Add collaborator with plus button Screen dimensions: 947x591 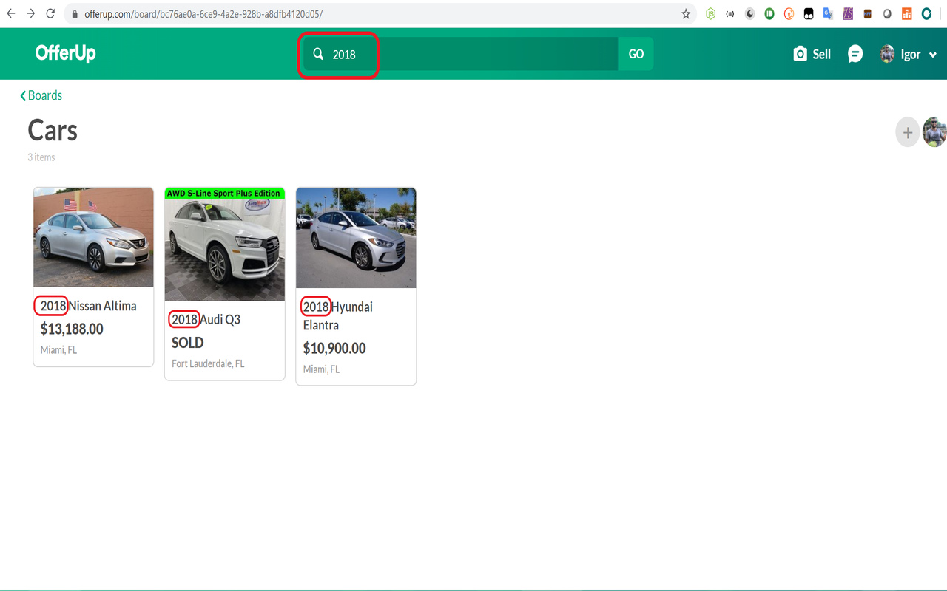coord(908,133)
